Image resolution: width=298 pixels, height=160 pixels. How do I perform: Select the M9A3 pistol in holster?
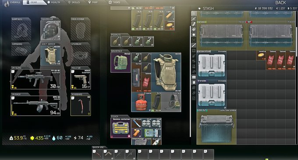pyautogui.click(x=81, y=79)
